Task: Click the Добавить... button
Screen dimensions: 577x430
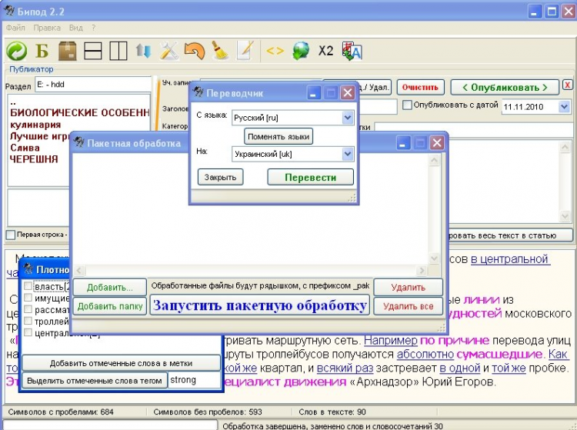Action: tap(110, 287)
